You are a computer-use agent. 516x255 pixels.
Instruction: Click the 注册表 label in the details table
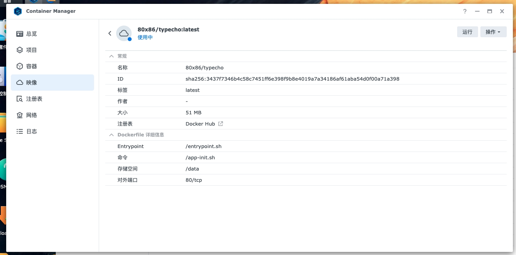(125, 124)
